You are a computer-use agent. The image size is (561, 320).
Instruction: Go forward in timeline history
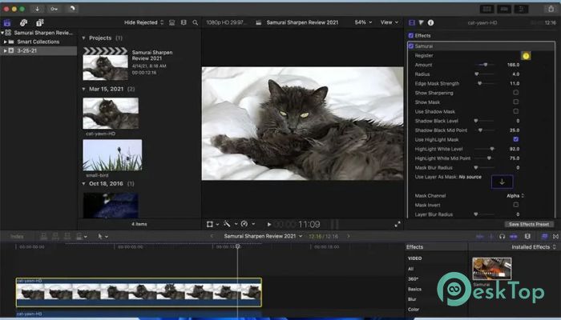349,236
